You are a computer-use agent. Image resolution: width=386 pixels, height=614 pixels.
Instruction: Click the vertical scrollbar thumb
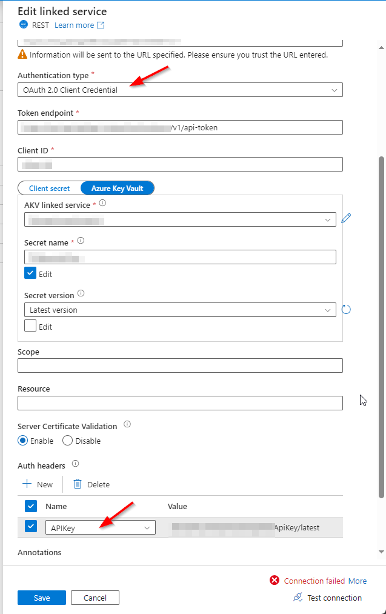tap(381, 327)
